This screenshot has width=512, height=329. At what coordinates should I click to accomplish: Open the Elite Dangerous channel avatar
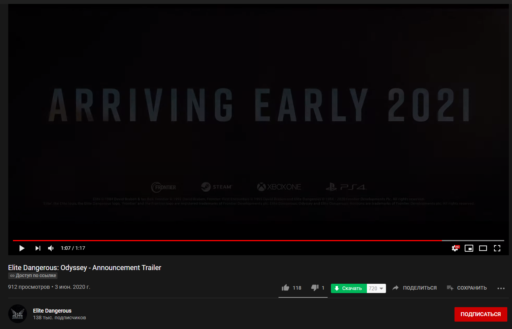[x=18, y=314]
